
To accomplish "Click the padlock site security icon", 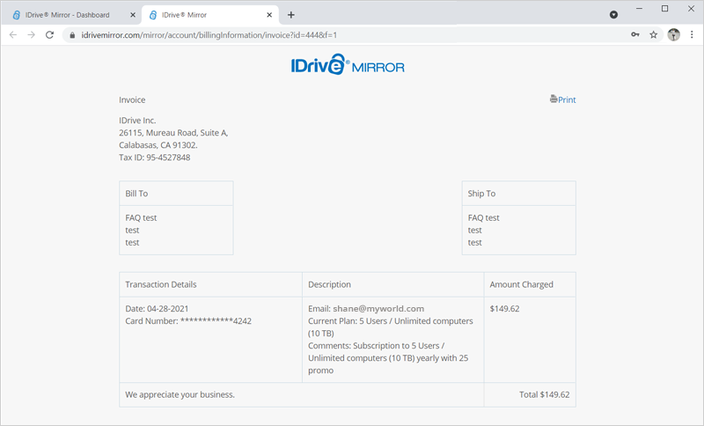I will [72, 35].
